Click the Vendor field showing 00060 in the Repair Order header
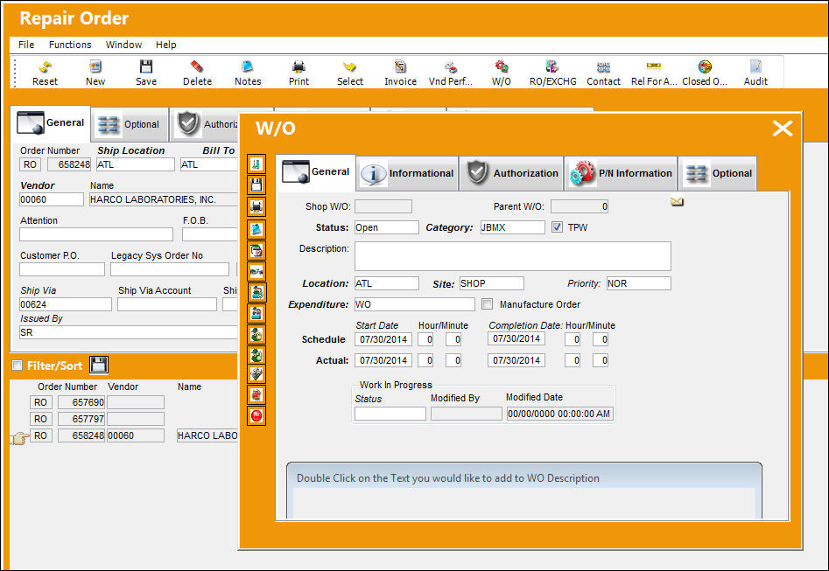This screenshot has height=571, width=829. click(x=52, y=199)
